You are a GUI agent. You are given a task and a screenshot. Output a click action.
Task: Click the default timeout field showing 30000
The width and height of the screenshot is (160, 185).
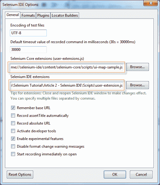28,50
